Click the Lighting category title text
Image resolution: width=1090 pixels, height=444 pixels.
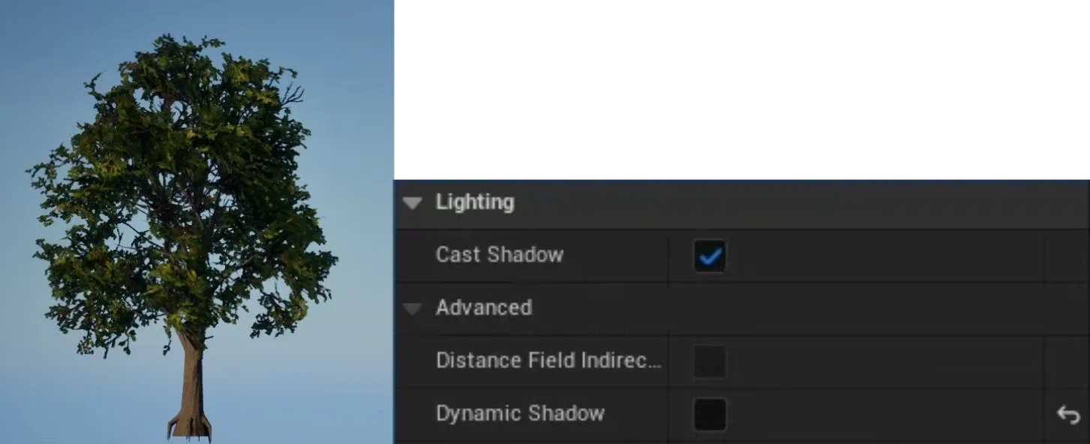point(475,202)
